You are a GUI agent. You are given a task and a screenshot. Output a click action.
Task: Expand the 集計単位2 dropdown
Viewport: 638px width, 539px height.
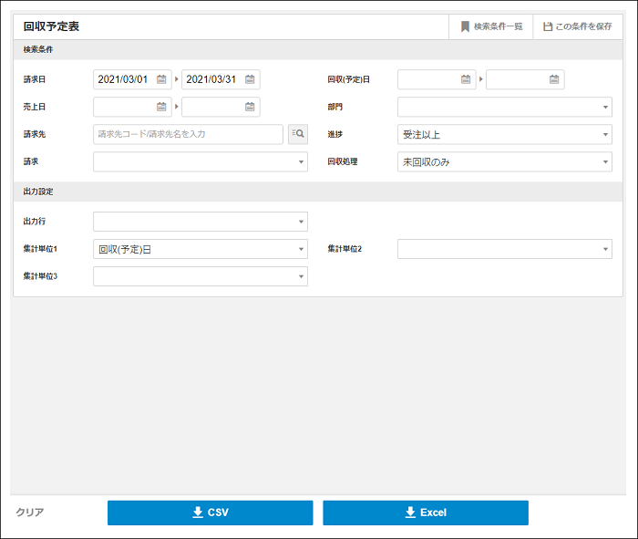(504, 249)
